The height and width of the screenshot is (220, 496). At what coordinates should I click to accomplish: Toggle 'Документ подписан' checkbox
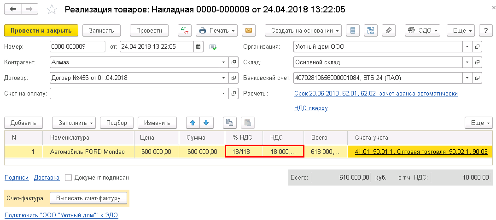(68, 178)
